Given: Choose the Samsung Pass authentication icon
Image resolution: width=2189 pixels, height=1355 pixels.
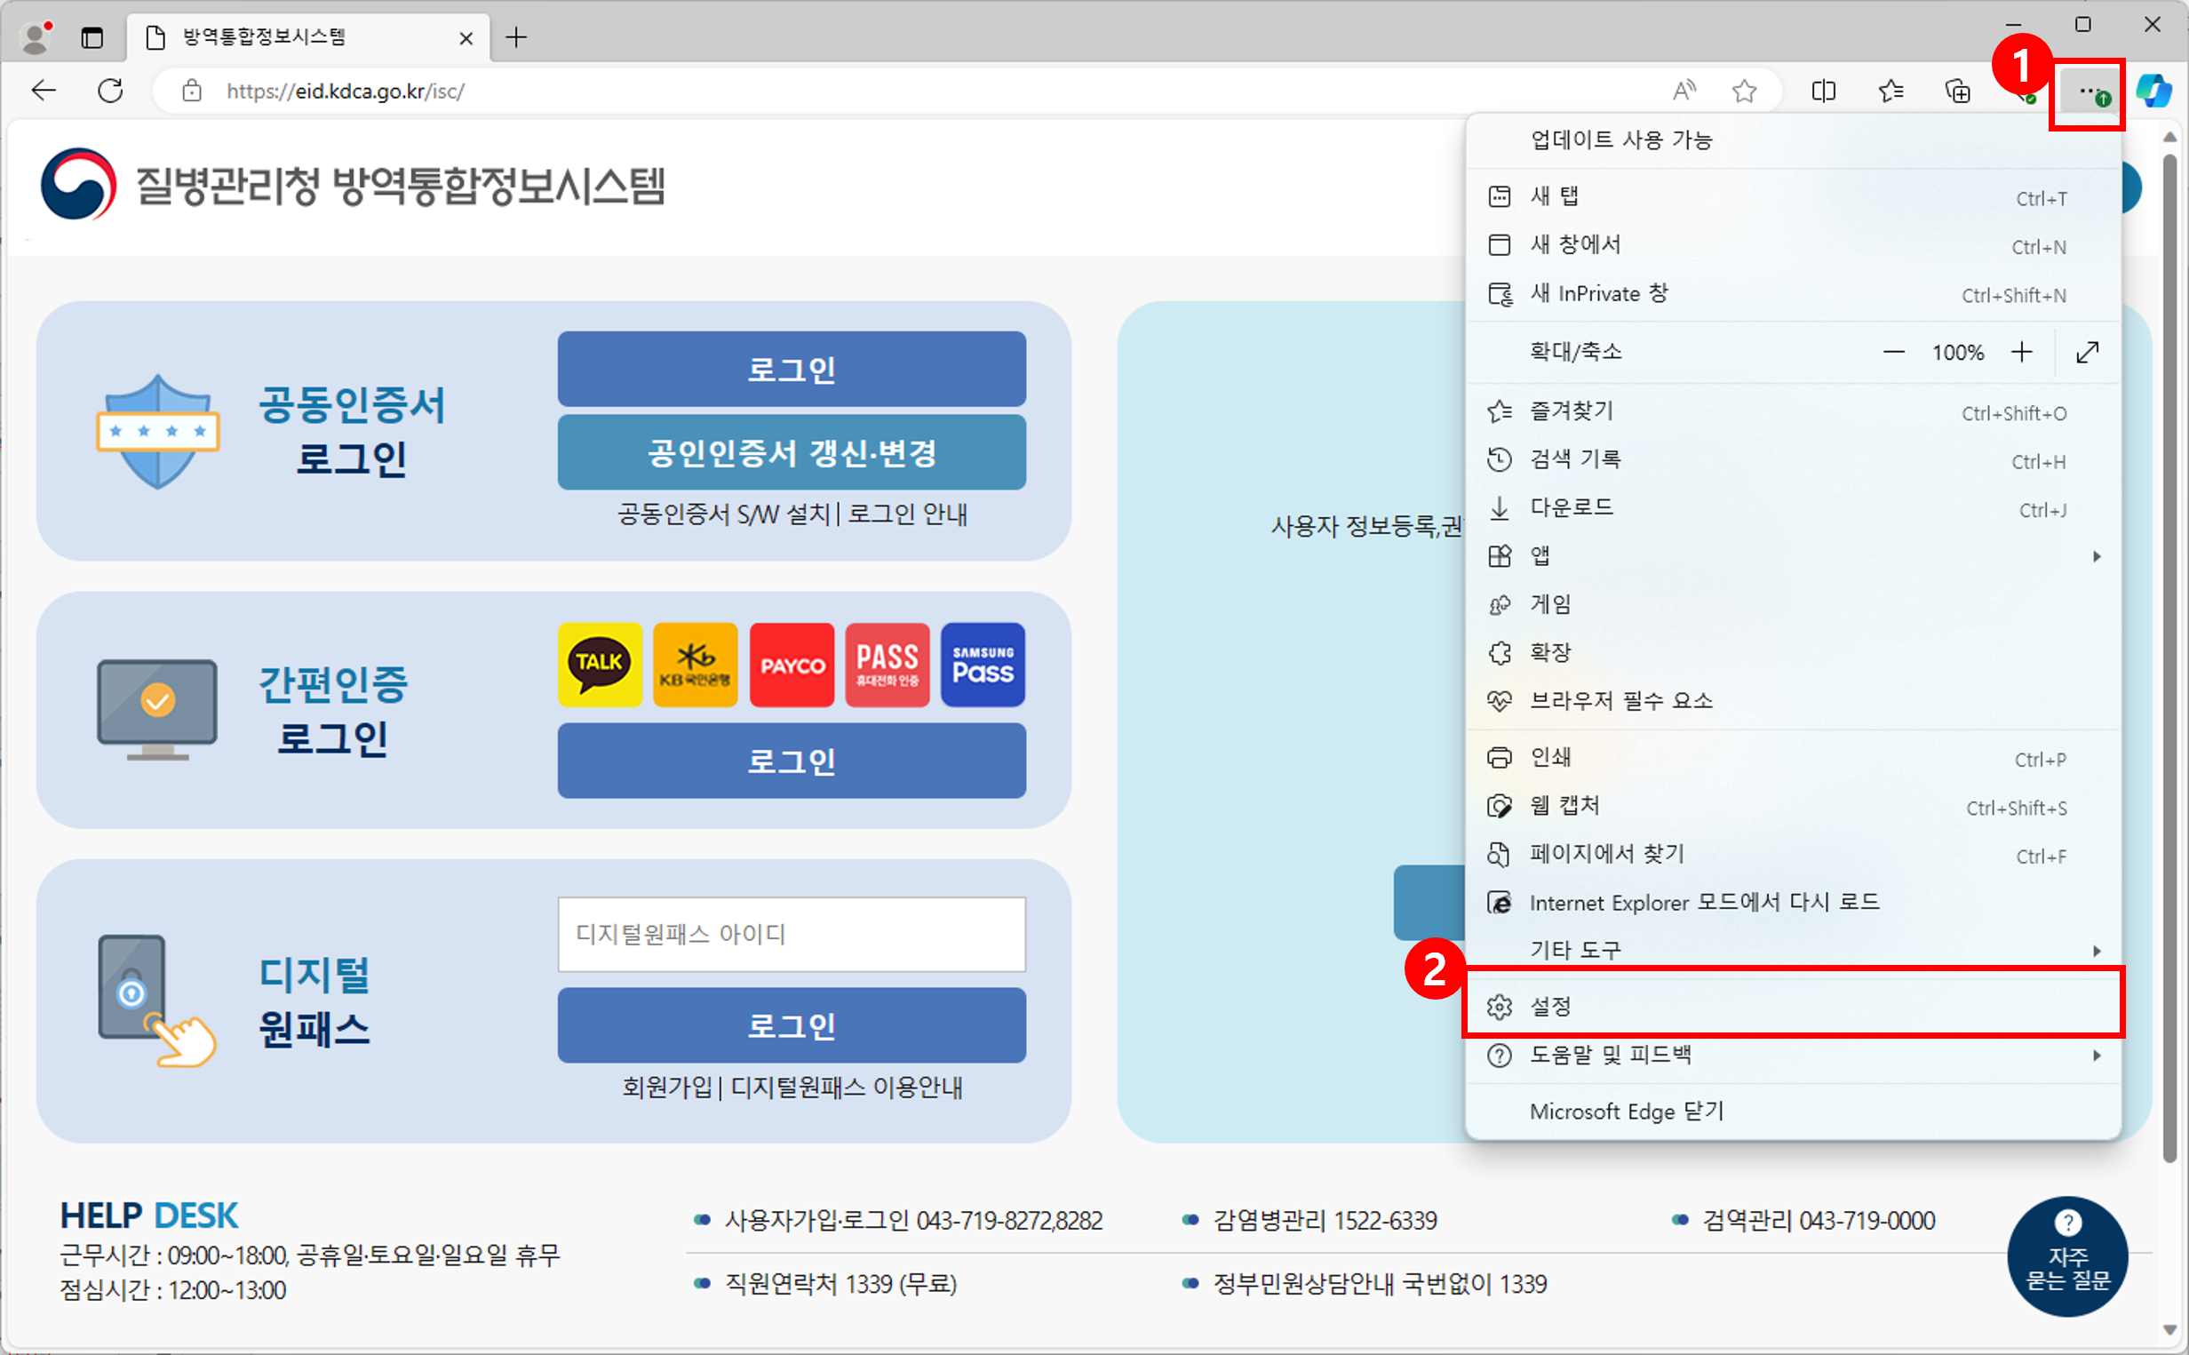Looking at the screenshot, I should pos(983,665).
